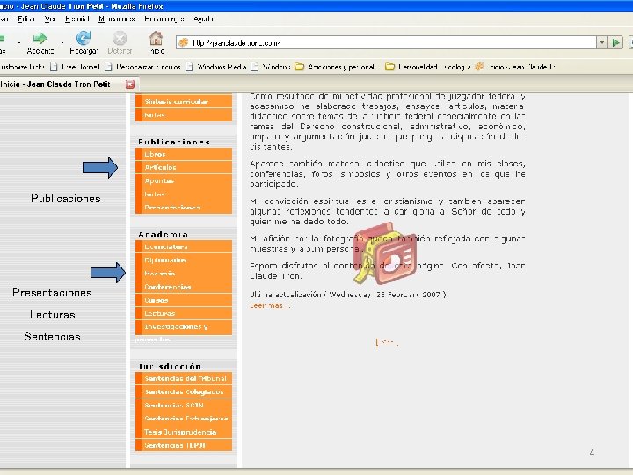Viewport: 633px width, 475px height.
Task: Open the Herramientas menu
Action: click(x=164, y=19)
